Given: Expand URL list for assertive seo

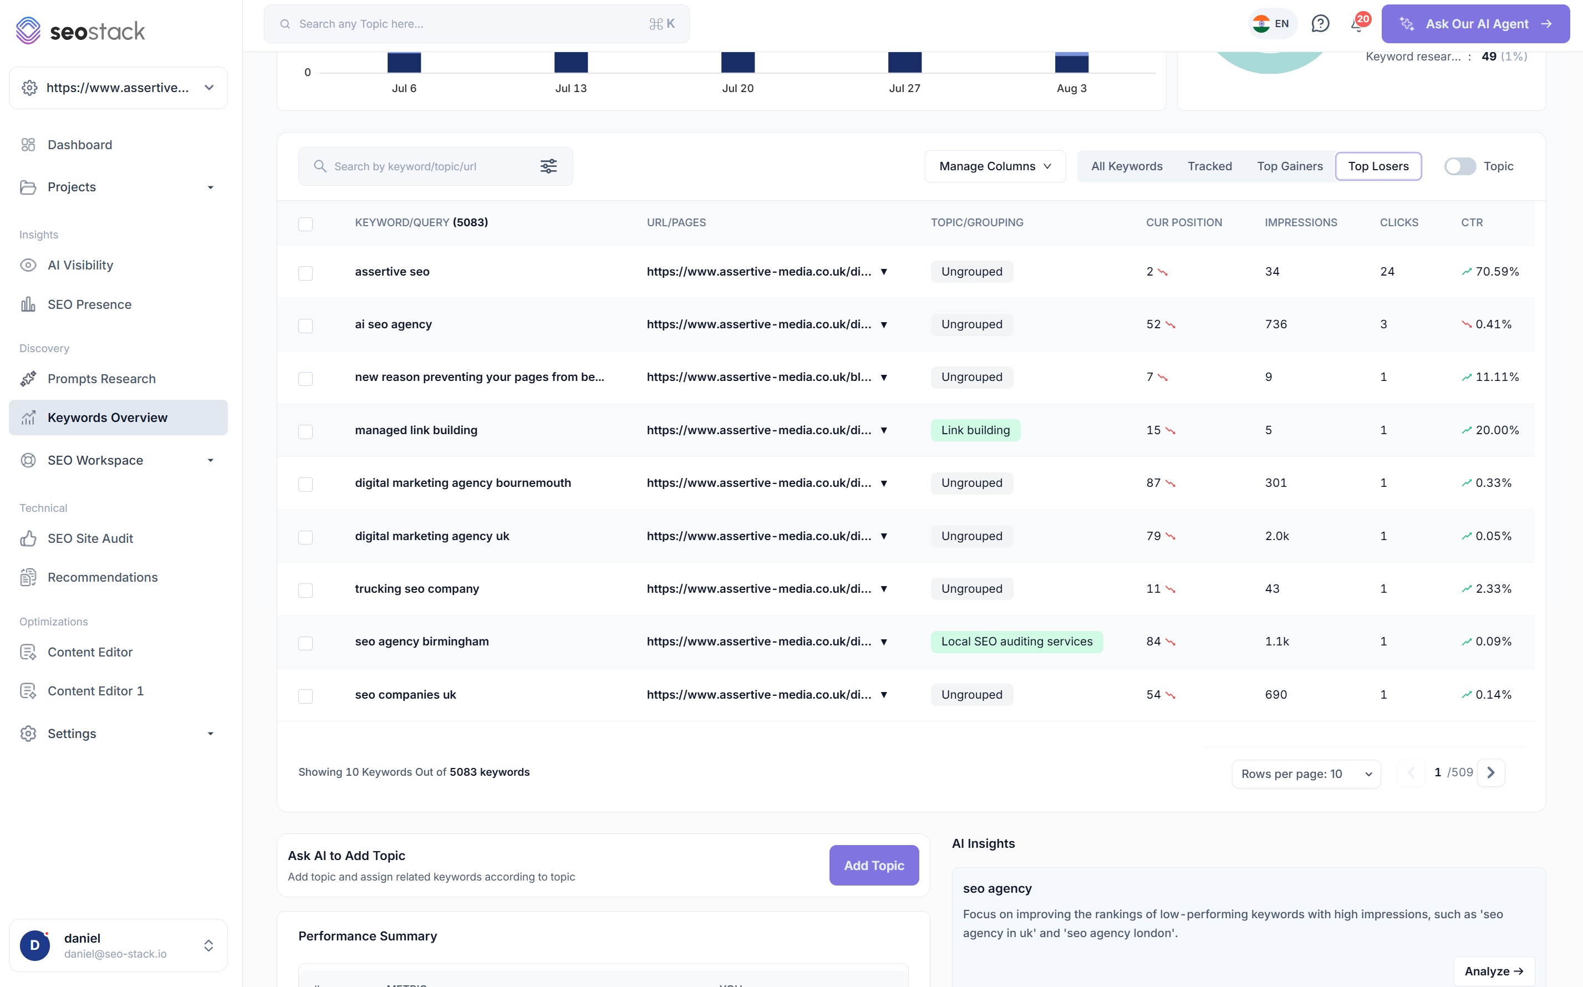Looking at the screenshot, I should pos(884,272).
